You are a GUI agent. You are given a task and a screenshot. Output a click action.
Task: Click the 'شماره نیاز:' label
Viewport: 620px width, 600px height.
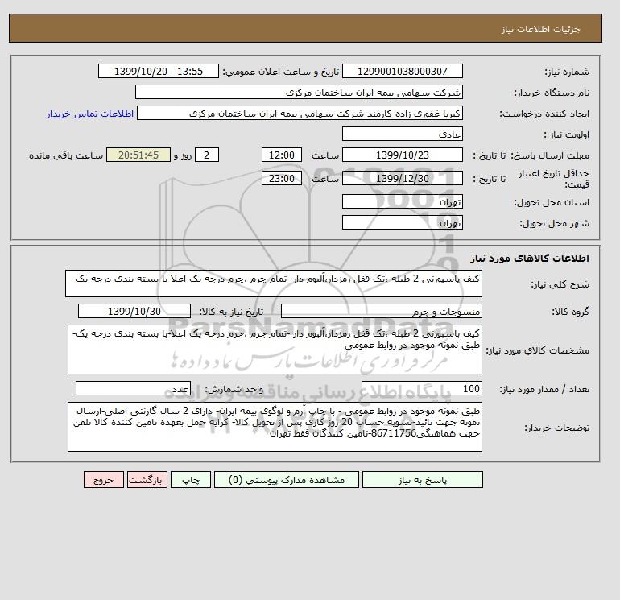coord(567,72)
